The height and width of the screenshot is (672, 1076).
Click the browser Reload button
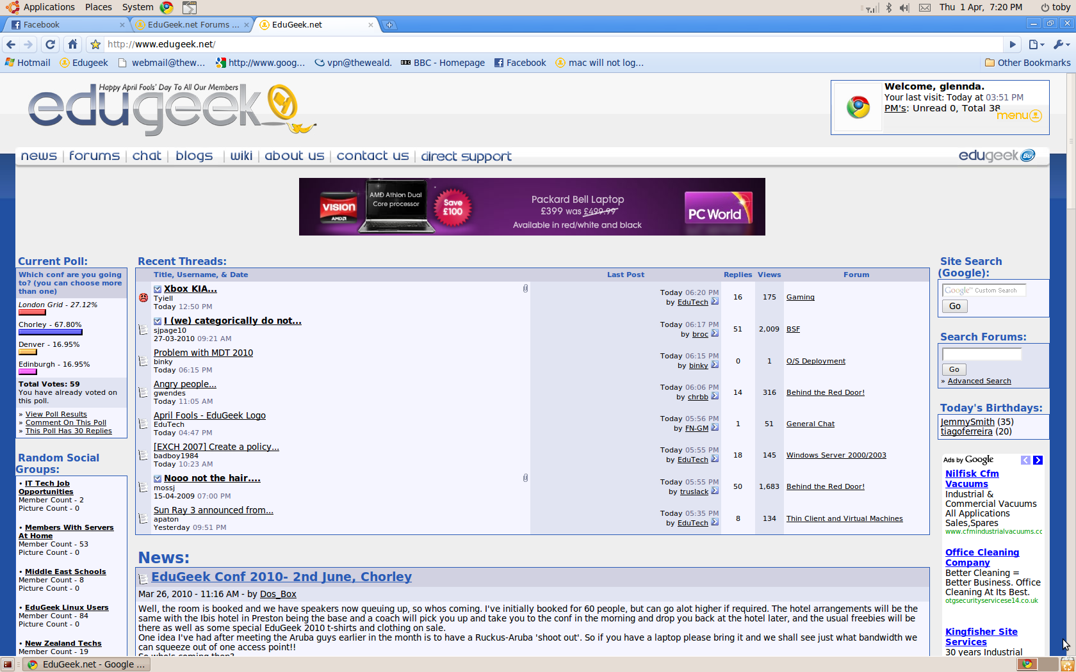tap(50, 44)
